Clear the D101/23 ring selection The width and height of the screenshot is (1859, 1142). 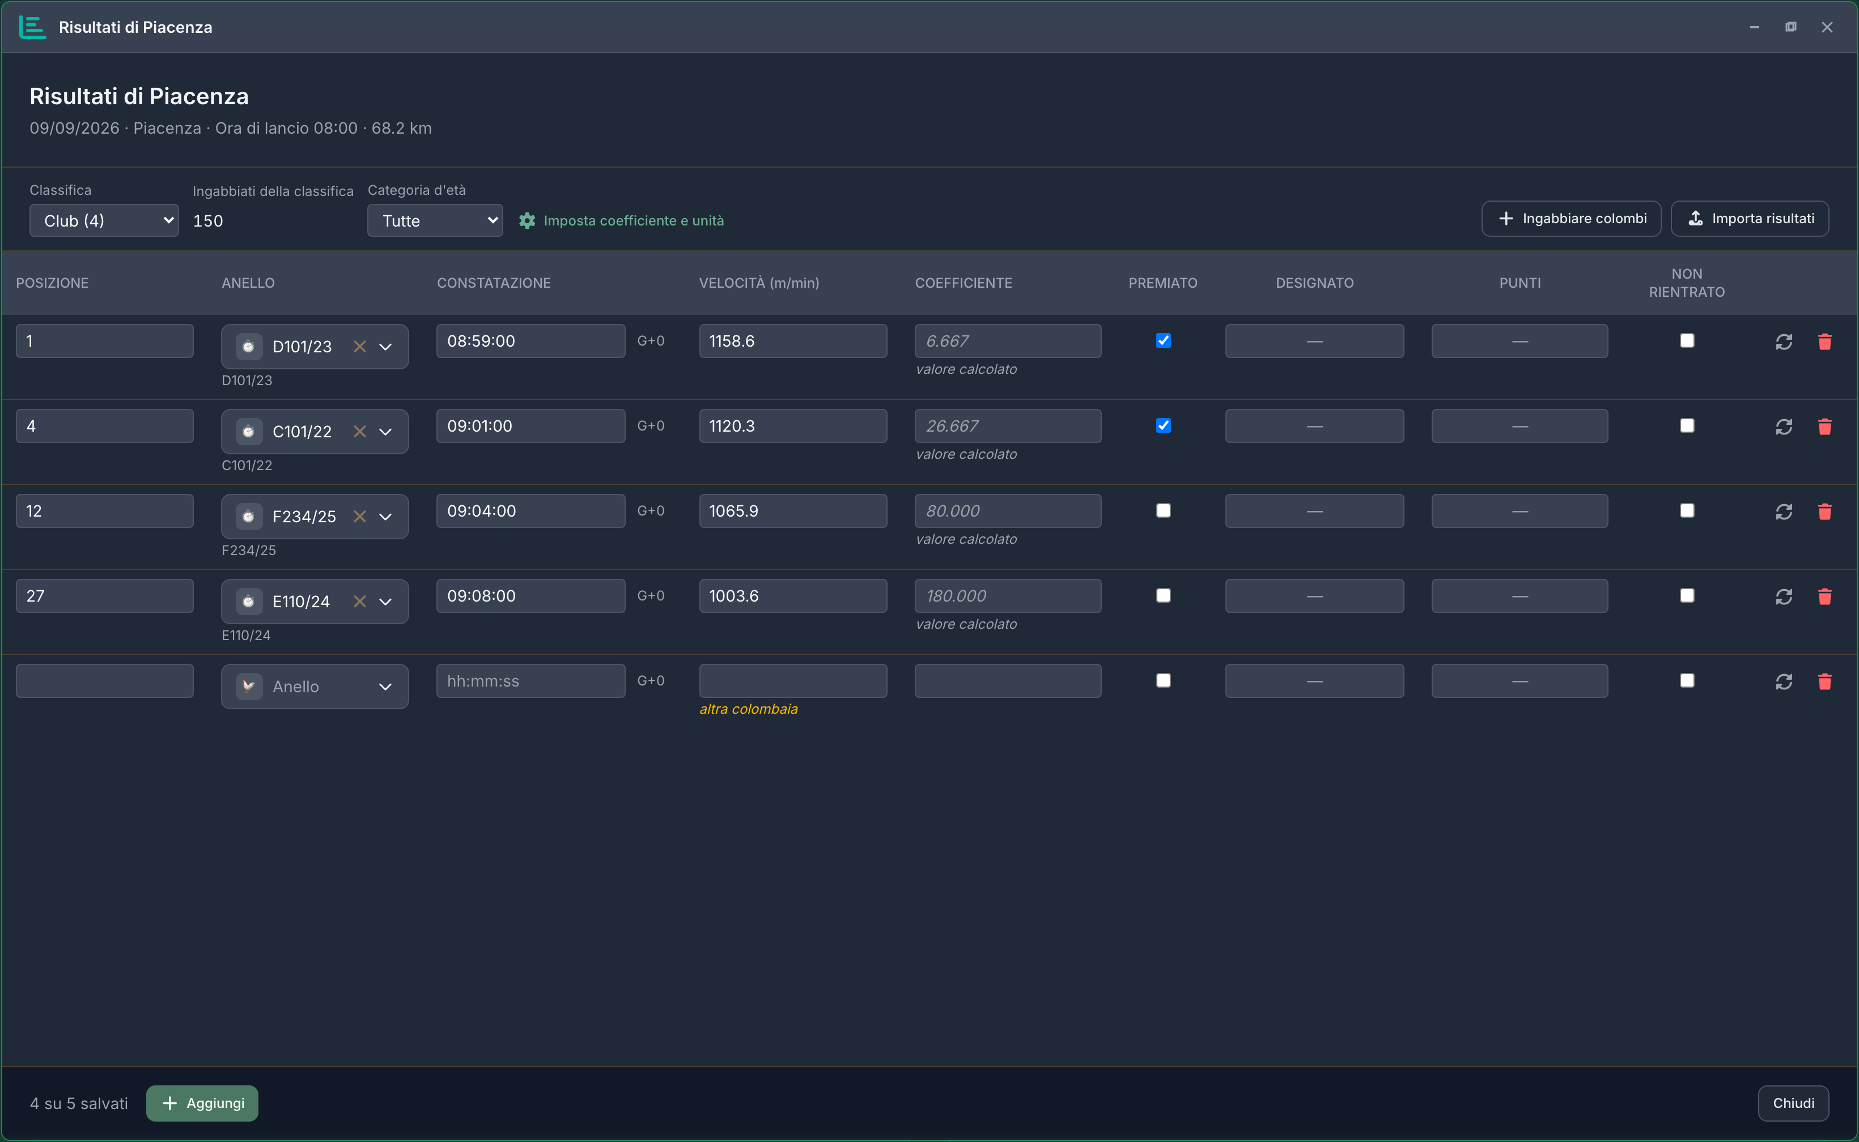[x=360, y=347]
